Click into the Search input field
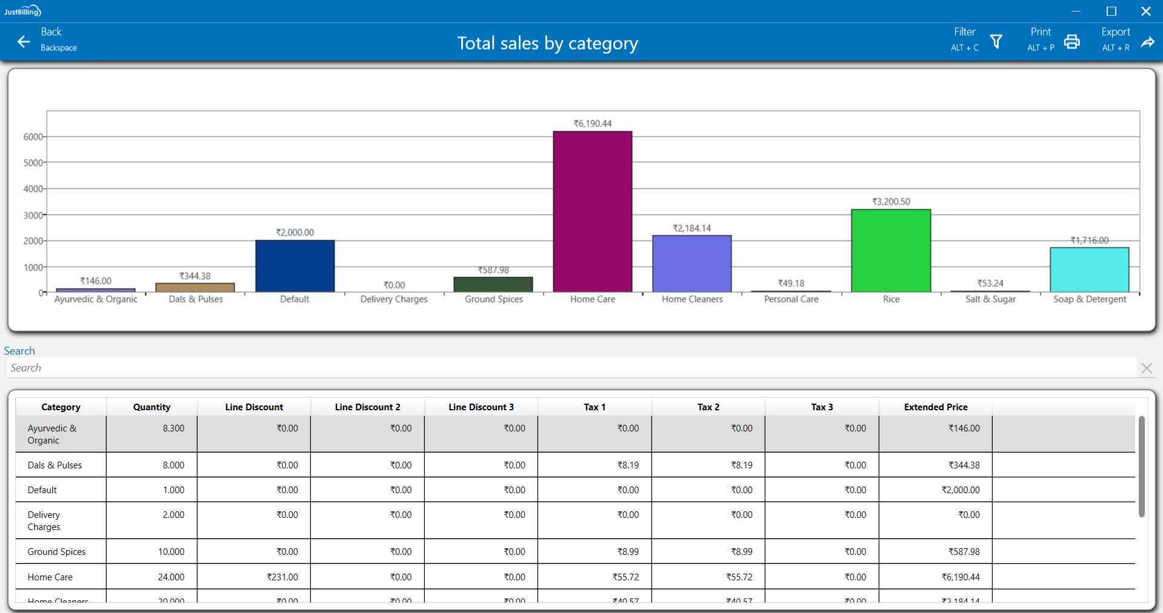Image resolution: width=1163 pixels, height=613 pixels. [x=570, y=368]
